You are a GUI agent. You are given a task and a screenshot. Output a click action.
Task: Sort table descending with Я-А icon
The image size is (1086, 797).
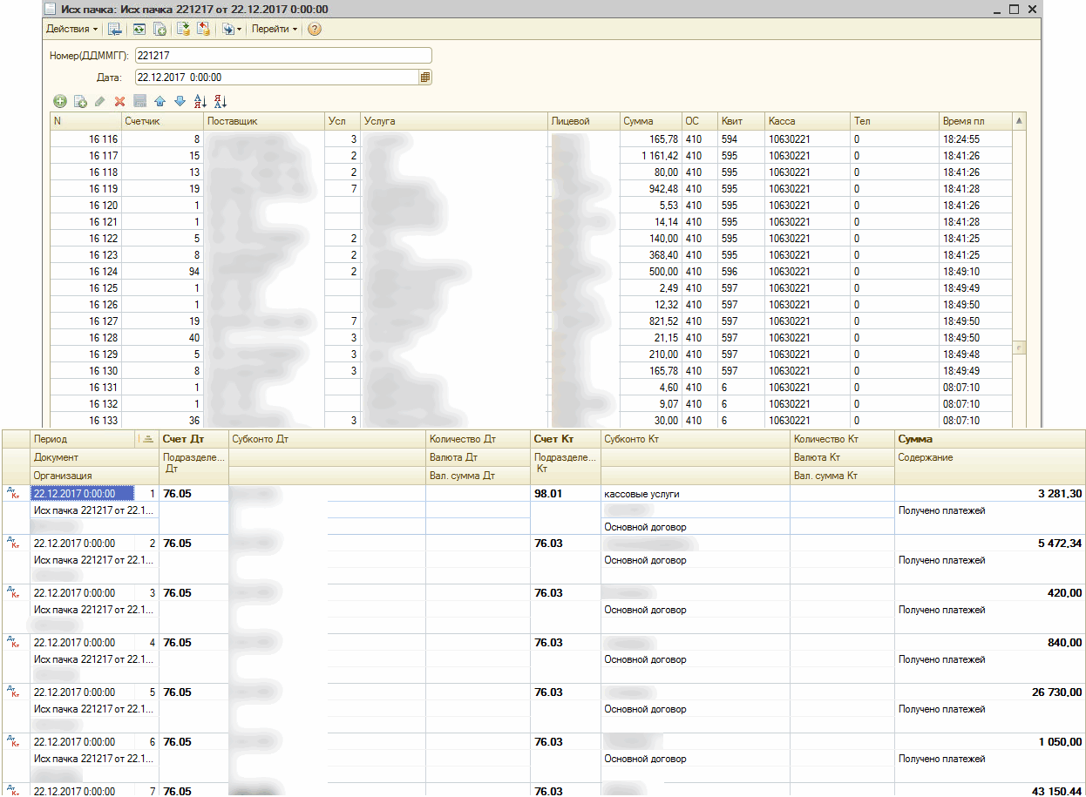coord(221,102)
